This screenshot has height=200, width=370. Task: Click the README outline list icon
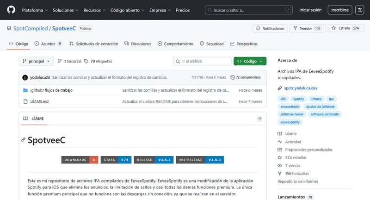[x=259, y=119]
